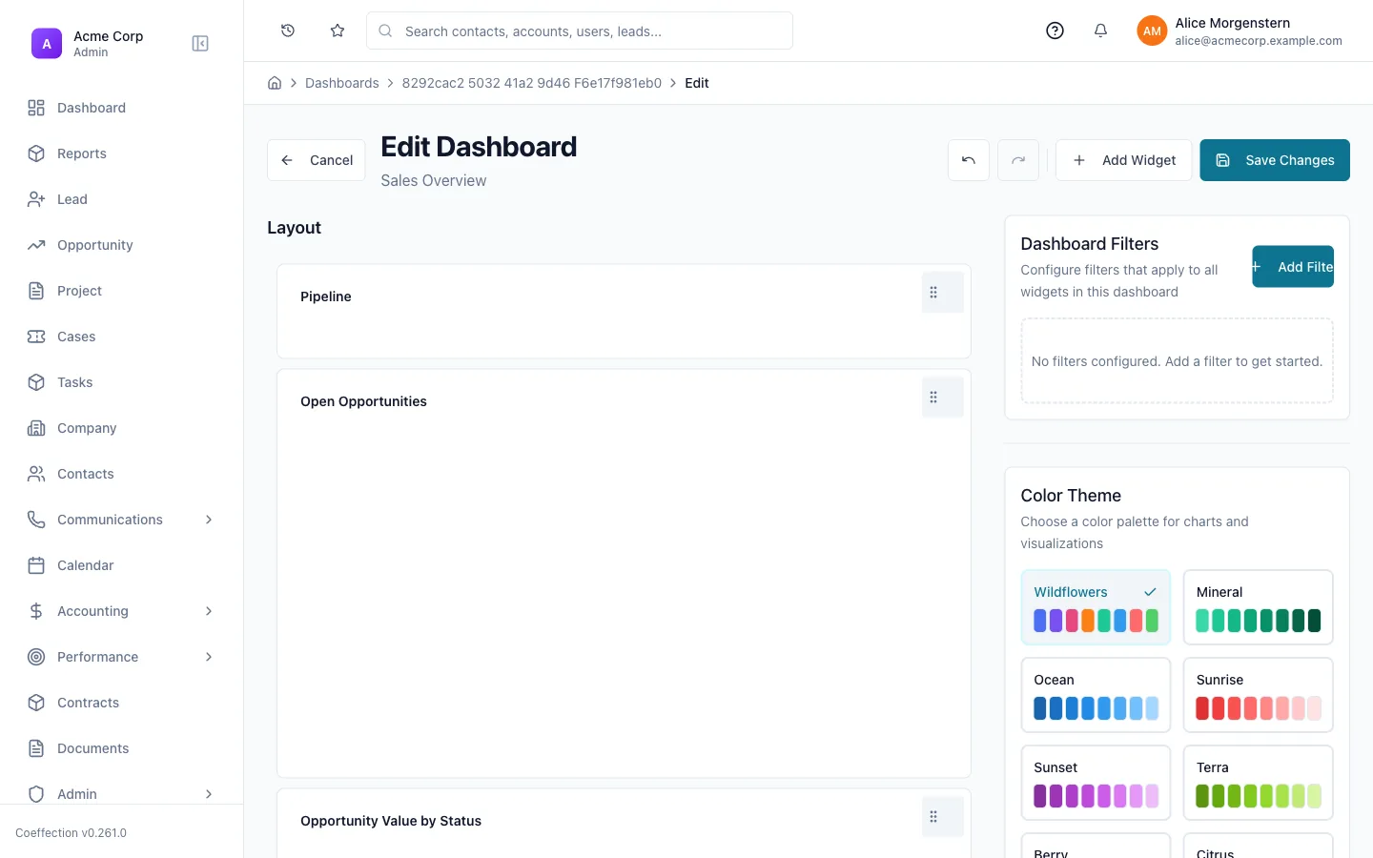This screenshot has width=1373, height=858.
Task: Click the AM user avatar
Action: (1152, 31)
